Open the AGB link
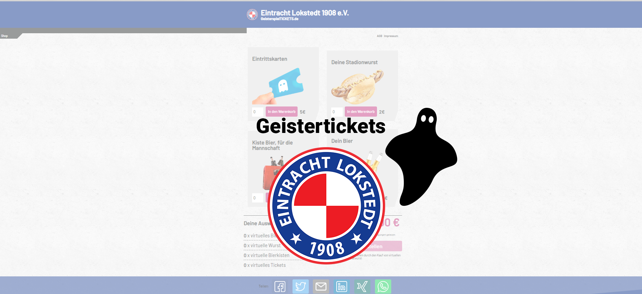Viewport: 642px width, 294px height. (379, 36)
